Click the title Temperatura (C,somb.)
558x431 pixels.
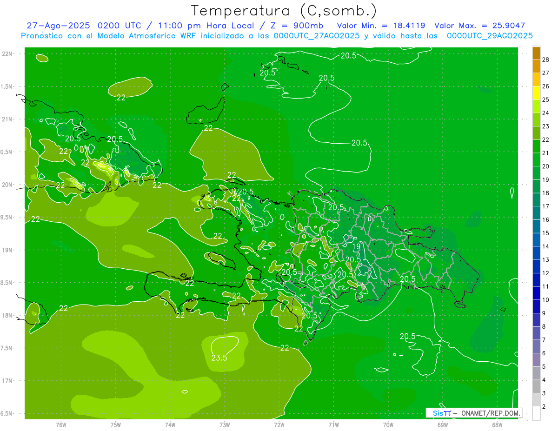coord(284,11)
